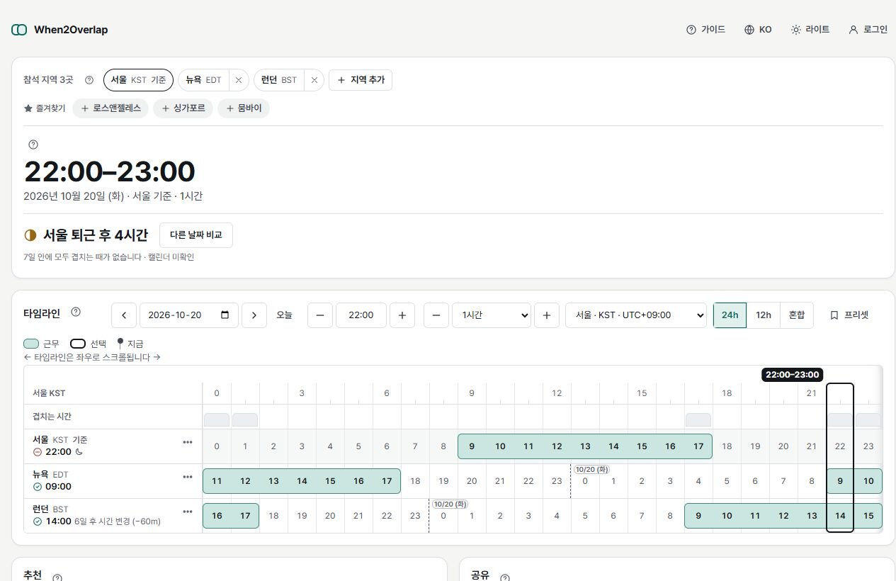Click the star icon beside 즐겨찾기
The image size is (896, 581).
tap(28, 108)
